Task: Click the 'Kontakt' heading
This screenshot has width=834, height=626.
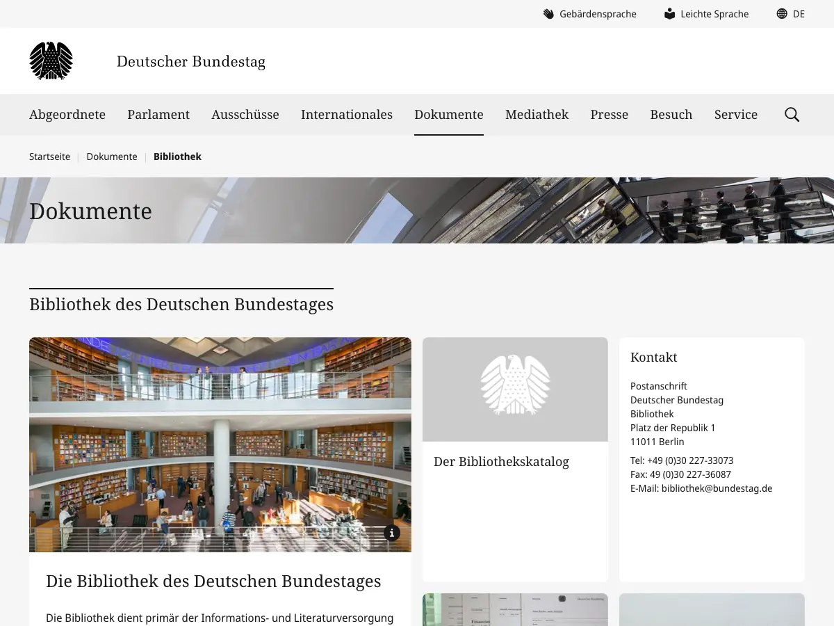Action: [x=653, y=358]
